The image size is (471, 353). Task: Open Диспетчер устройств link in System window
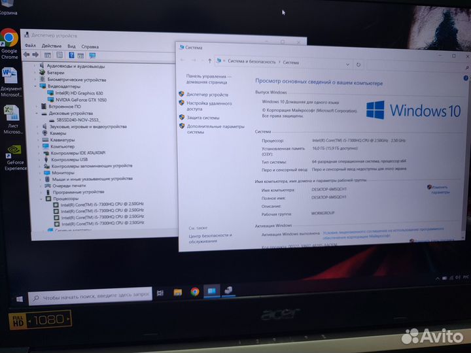tap(207, 95)
